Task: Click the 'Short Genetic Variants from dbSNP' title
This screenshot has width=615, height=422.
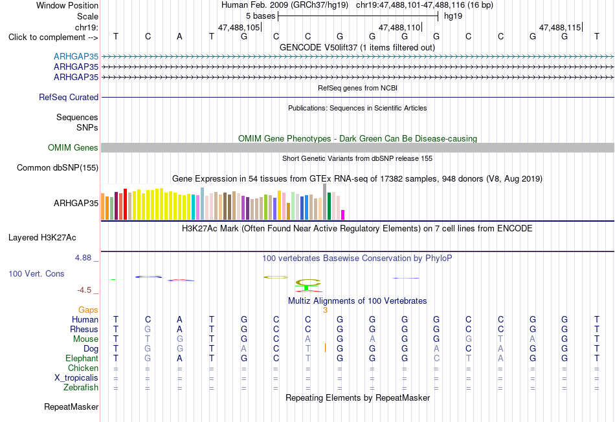Action: (x=357, y=158)
